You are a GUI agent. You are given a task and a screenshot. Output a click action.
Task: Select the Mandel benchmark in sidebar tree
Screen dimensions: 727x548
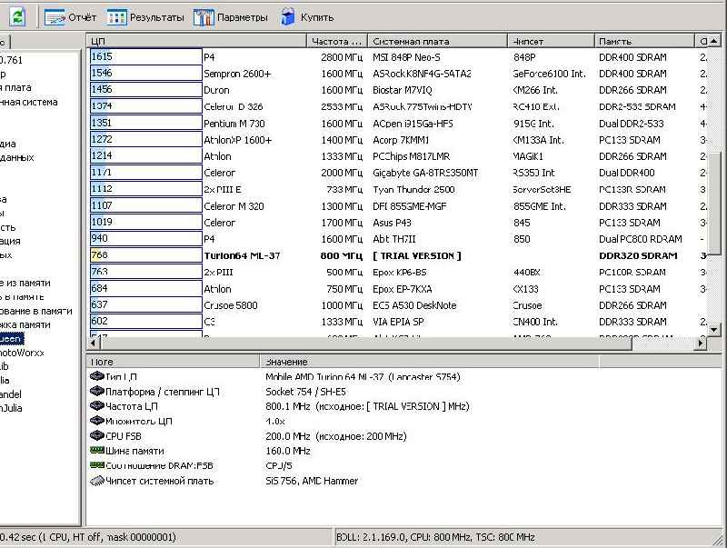coord(11,394)
